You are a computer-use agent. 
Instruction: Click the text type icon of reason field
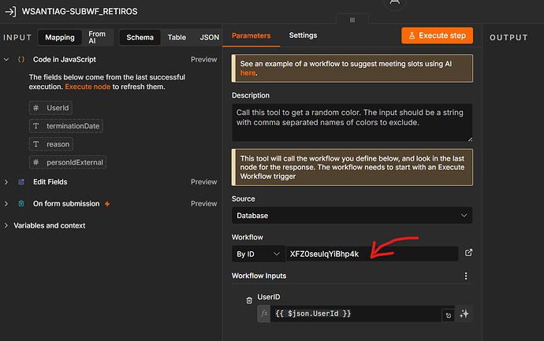[x=35, y=144]
